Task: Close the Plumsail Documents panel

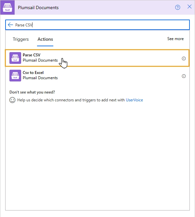Action: coord(189,7)
